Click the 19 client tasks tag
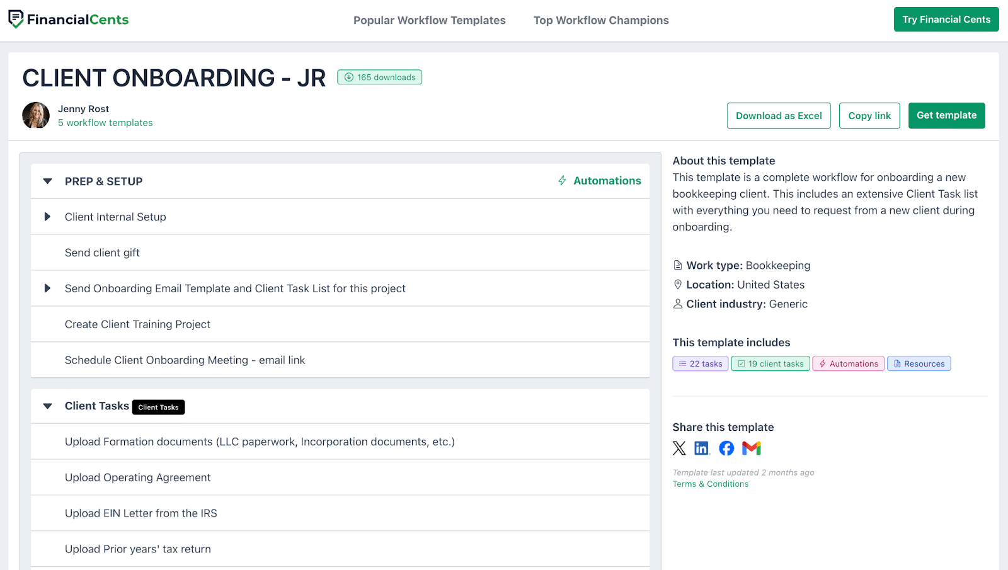This screenshot has height=570, width=1008. [x=770, y=363]
